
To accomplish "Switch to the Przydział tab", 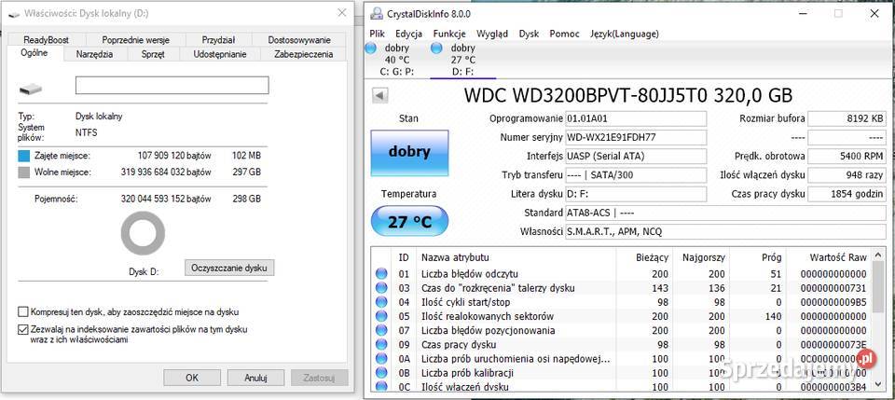I will pos(218,40).
